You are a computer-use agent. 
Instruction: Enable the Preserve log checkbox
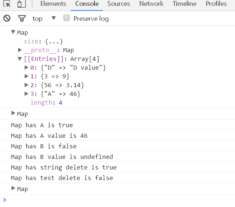(x=66, y=18)
